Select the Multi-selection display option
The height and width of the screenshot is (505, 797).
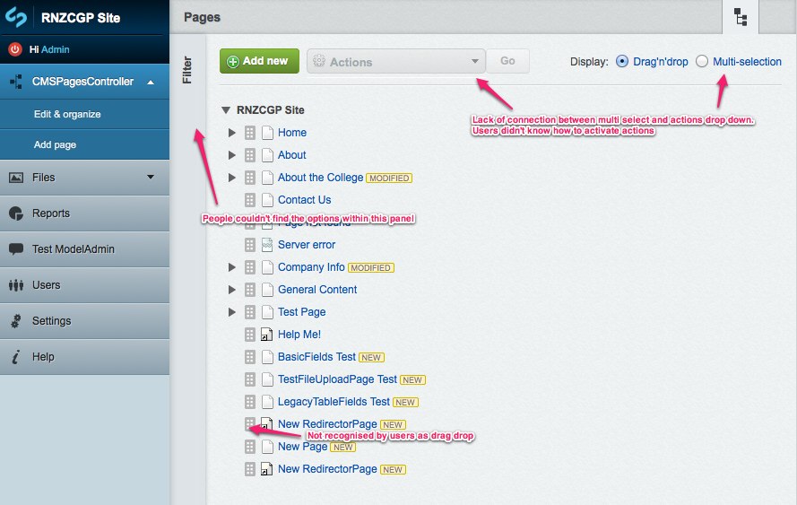point(702,62)
